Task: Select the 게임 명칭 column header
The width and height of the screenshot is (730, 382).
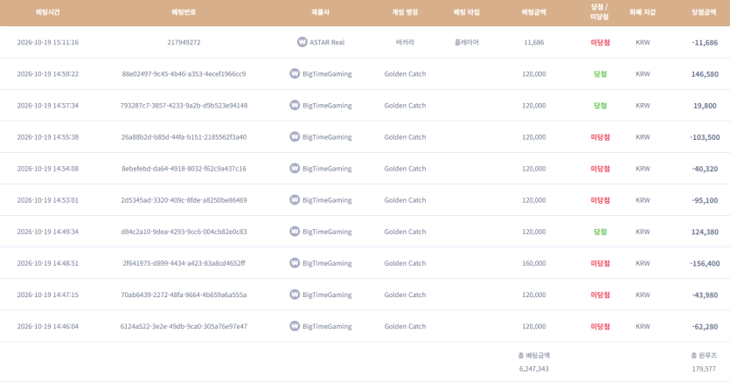Action: click(405, 12)
